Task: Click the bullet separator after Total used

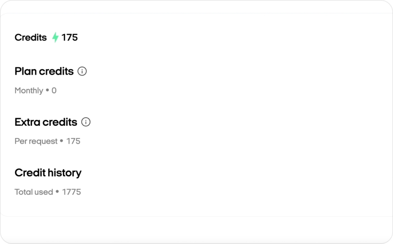Action: pyautogui.click(x=58, y=192)
